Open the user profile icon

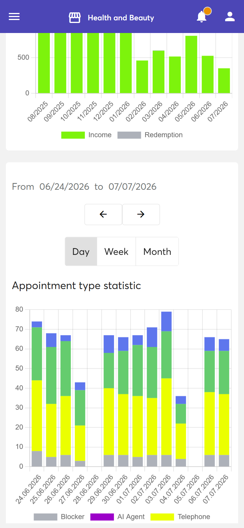[230, 16]
